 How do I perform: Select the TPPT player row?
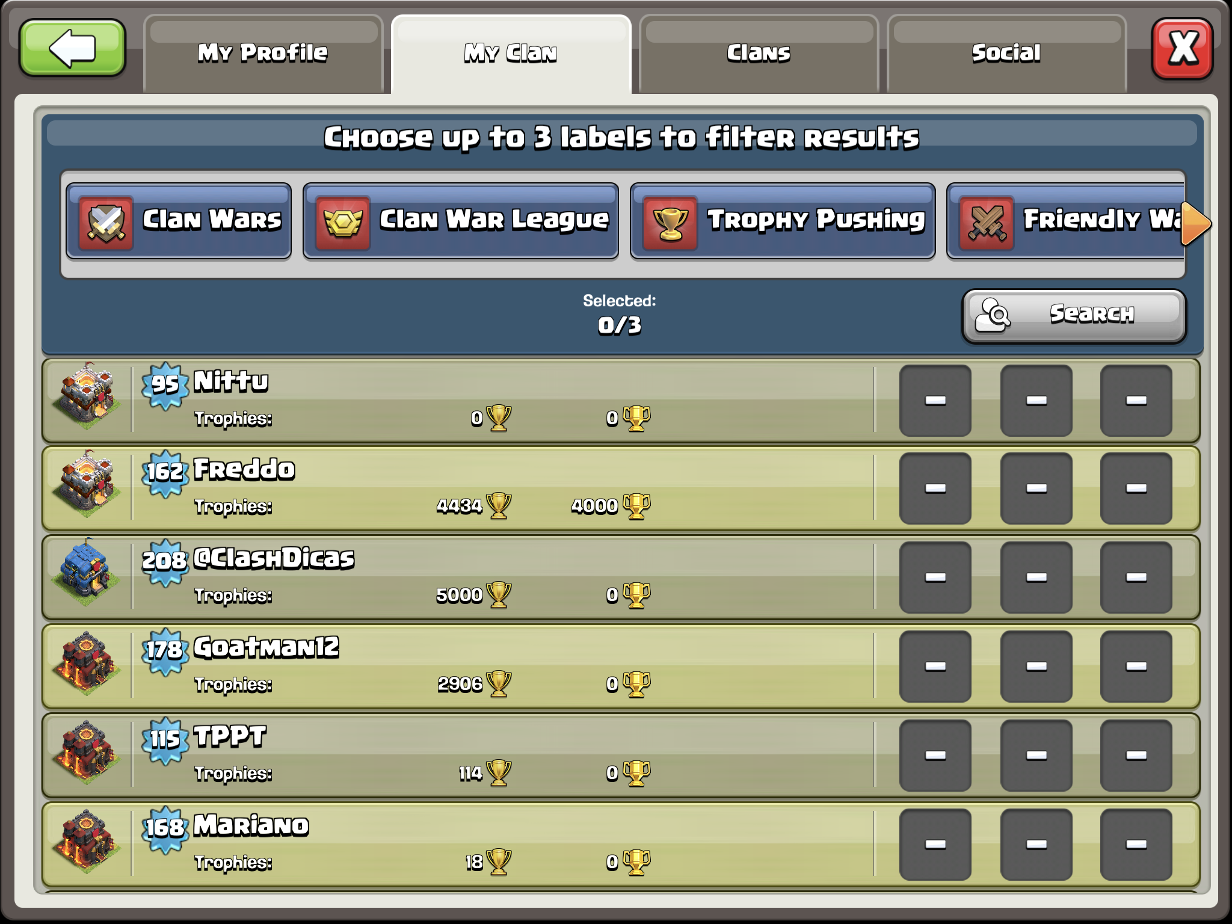[x=621, y=756]
